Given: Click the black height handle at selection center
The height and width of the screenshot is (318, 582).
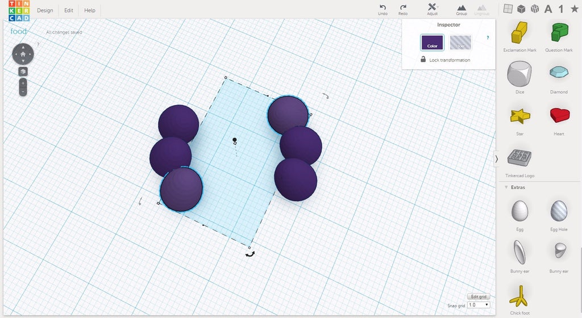Looking at the screenshot, I should [234, 140].
